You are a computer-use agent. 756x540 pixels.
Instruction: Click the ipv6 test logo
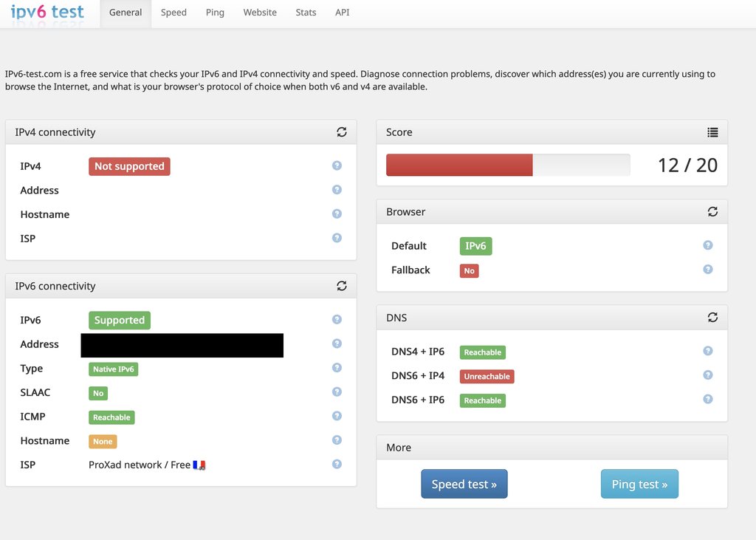click(x=47, y=12)
